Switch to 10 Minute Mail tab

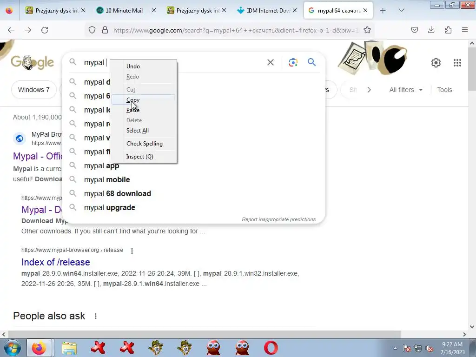pyautogui.click(x=124, y=11)
